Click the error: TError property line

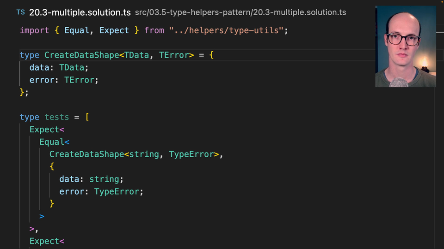pos(64,80)
